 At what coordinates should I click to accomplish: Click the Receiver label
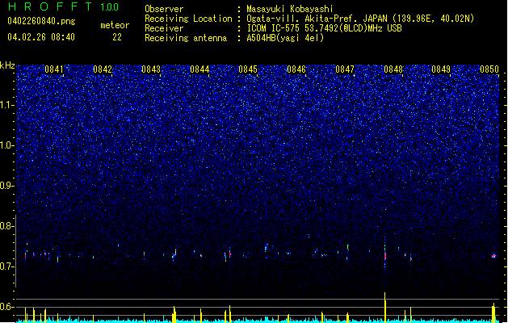pyautogui.click(x=164, y=28)
